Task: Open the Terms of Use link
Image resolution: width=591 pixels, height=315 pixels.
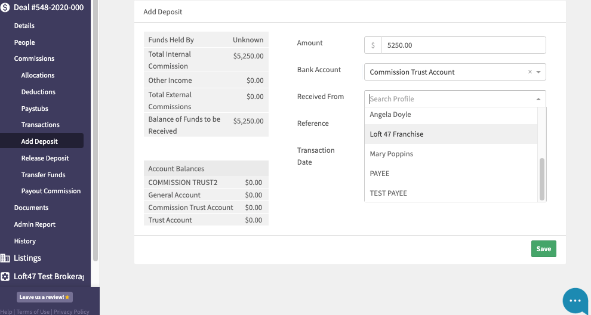Action: pos(33,311)
